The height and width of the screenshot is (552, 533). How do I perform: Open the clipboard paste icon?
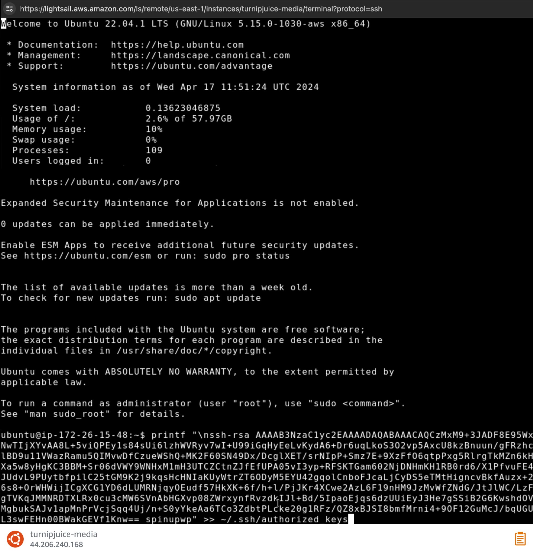(x=520, y=538)
